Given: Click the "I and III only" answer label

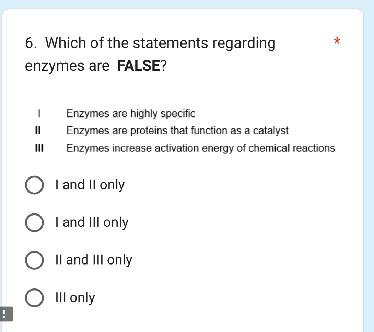Looking at the screenshot, I should click(x=91, y=222).
